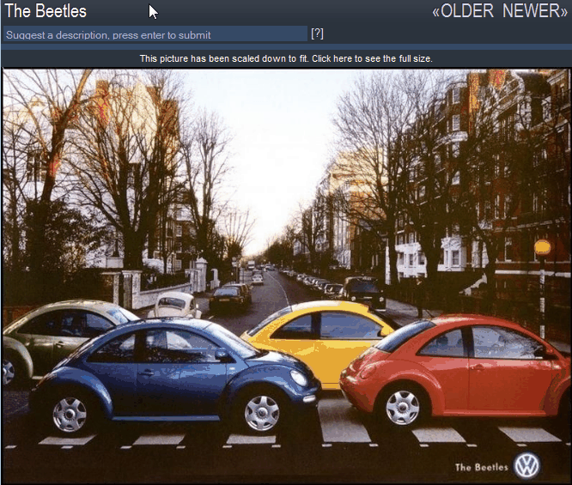Click the scaled down notice to view full size

[x=286, y=58]
